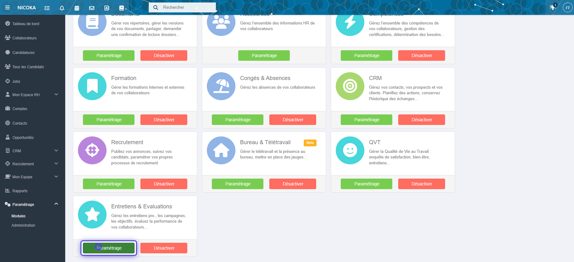Viewport: 574px width, 262px height.
Task: Open the FT user avatar menu
Action: 567,8
